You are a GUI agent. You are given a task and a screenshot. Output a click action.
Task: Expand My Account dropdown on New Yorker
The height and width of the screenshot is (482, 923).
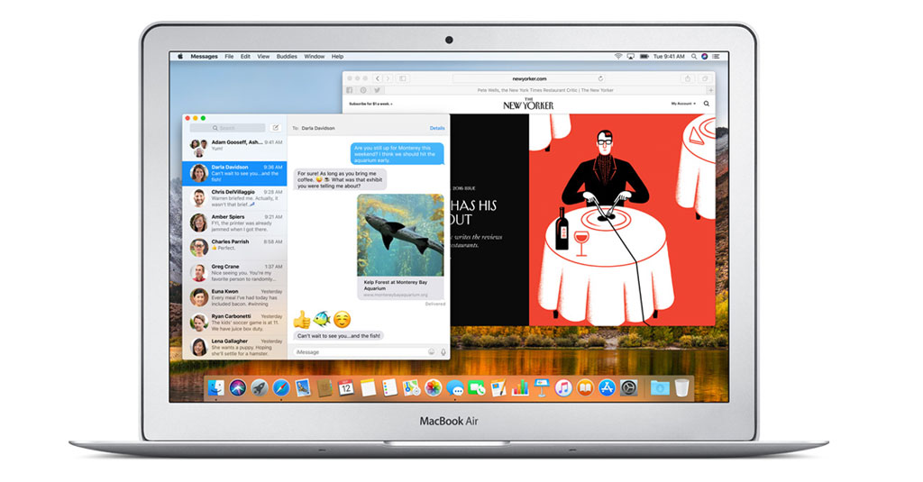click(x=683, y=104)
